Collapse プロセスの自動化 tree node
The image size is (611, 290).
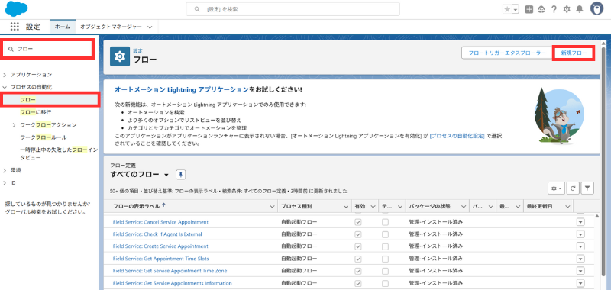5,87
